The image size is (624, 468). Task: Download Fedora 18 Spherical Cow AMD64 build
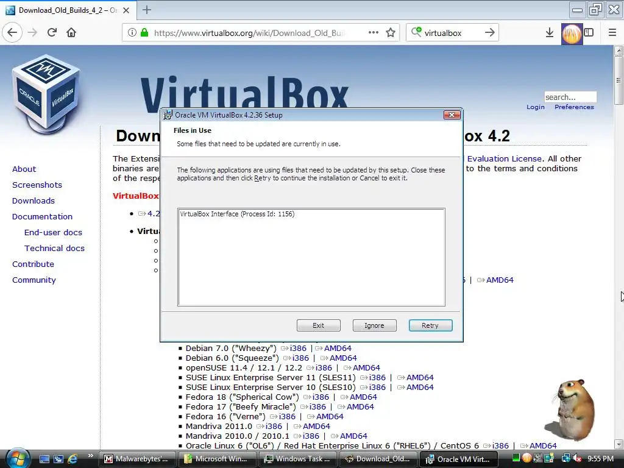pos(363,397)
